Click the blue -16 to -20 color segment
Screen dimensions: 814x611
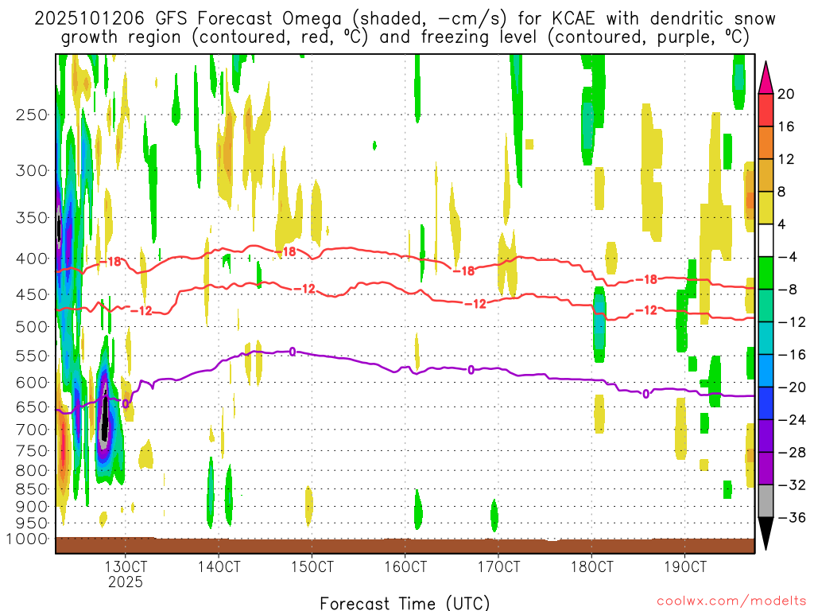[766, 371]
